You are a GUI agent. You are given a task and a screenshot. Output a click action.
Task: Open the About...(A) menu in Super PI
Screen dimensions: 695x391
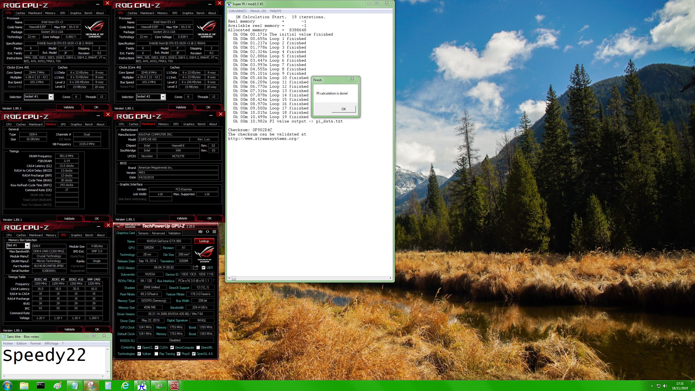[258, 11]
